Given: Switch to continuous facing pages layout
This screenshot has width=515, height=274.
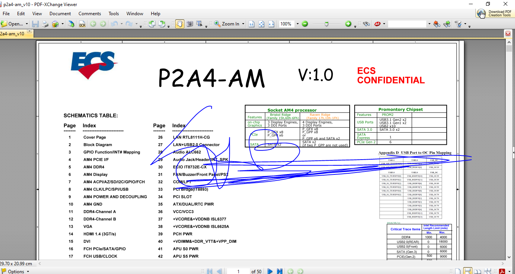Looking at the screenshot, I should click(x=488, y=271).
